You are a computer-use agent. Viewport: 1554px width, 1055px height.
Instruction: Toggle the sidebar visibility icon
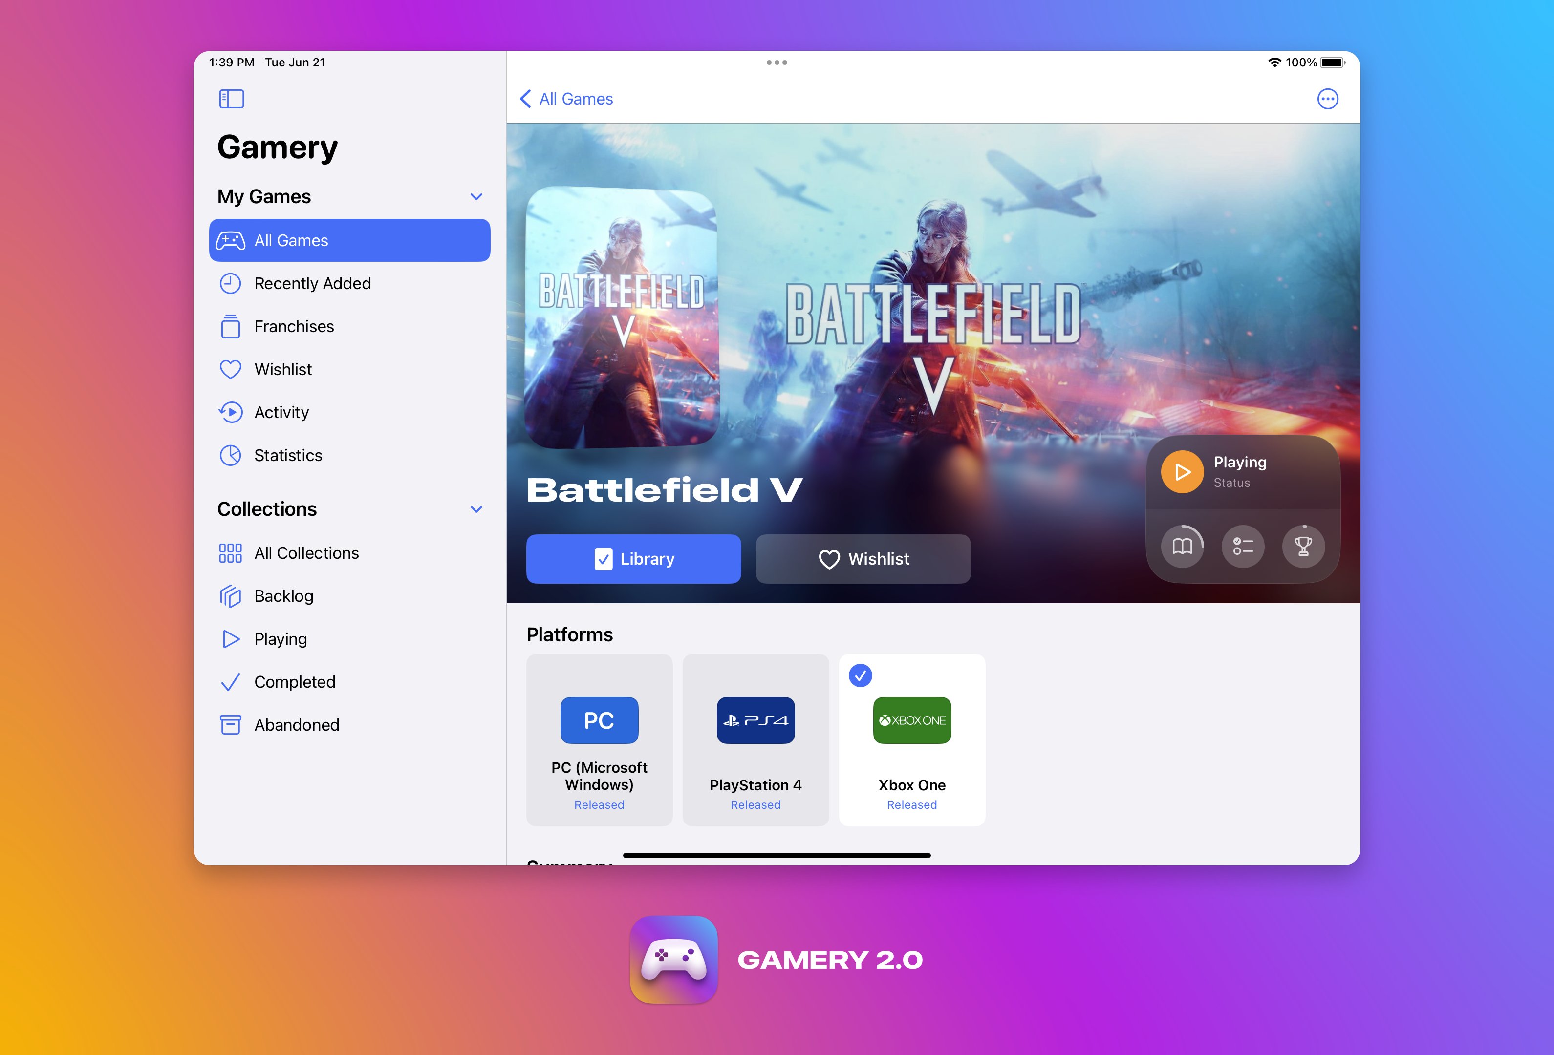231,98
